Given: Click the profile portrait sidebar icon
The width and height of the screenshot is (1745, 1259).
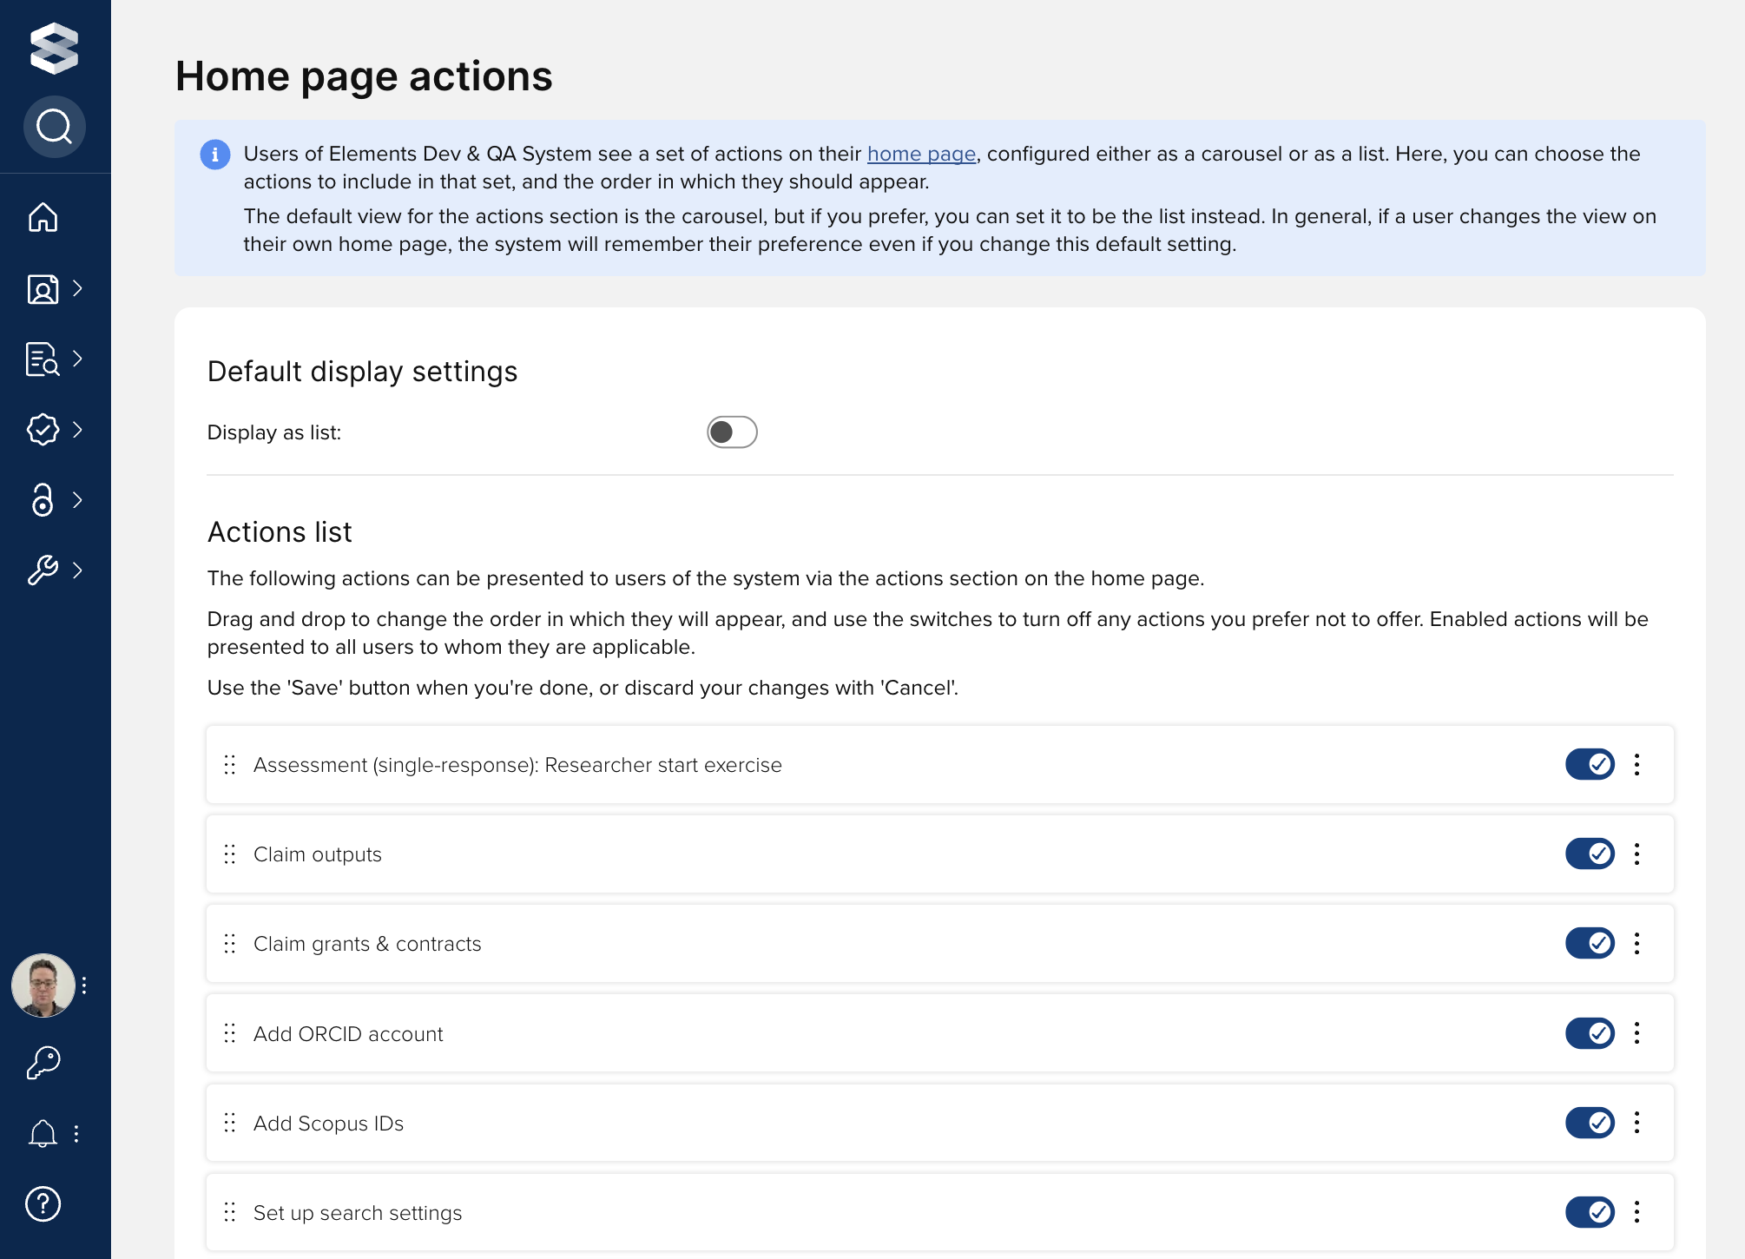Looking at the screenshot, I should click(43, 288).
